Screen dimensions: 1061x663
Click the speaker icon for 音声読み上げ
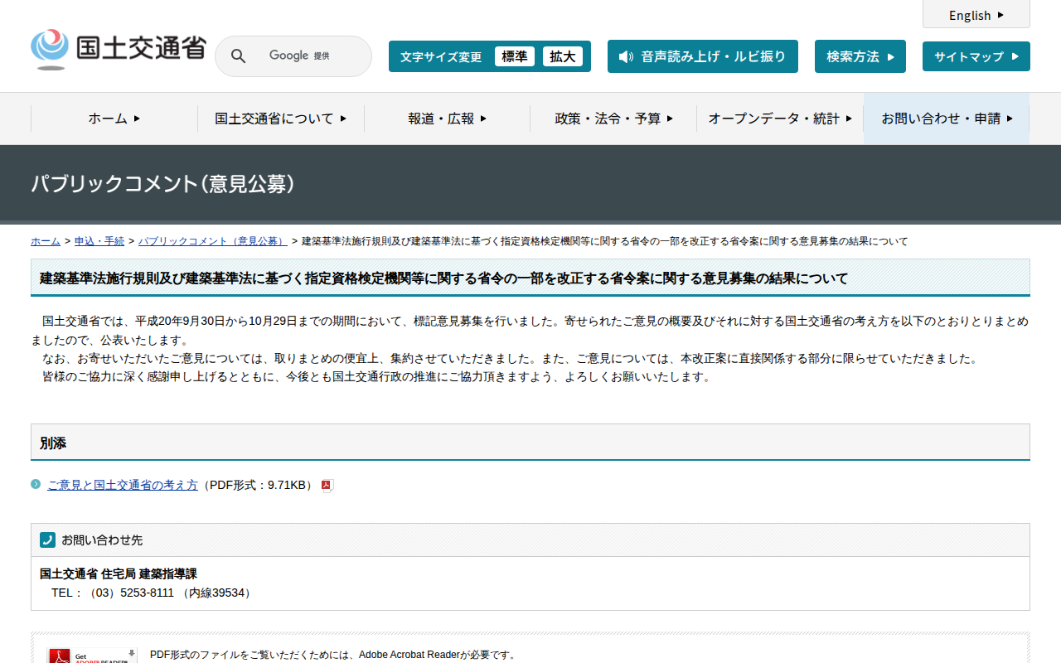click(626, 56)
